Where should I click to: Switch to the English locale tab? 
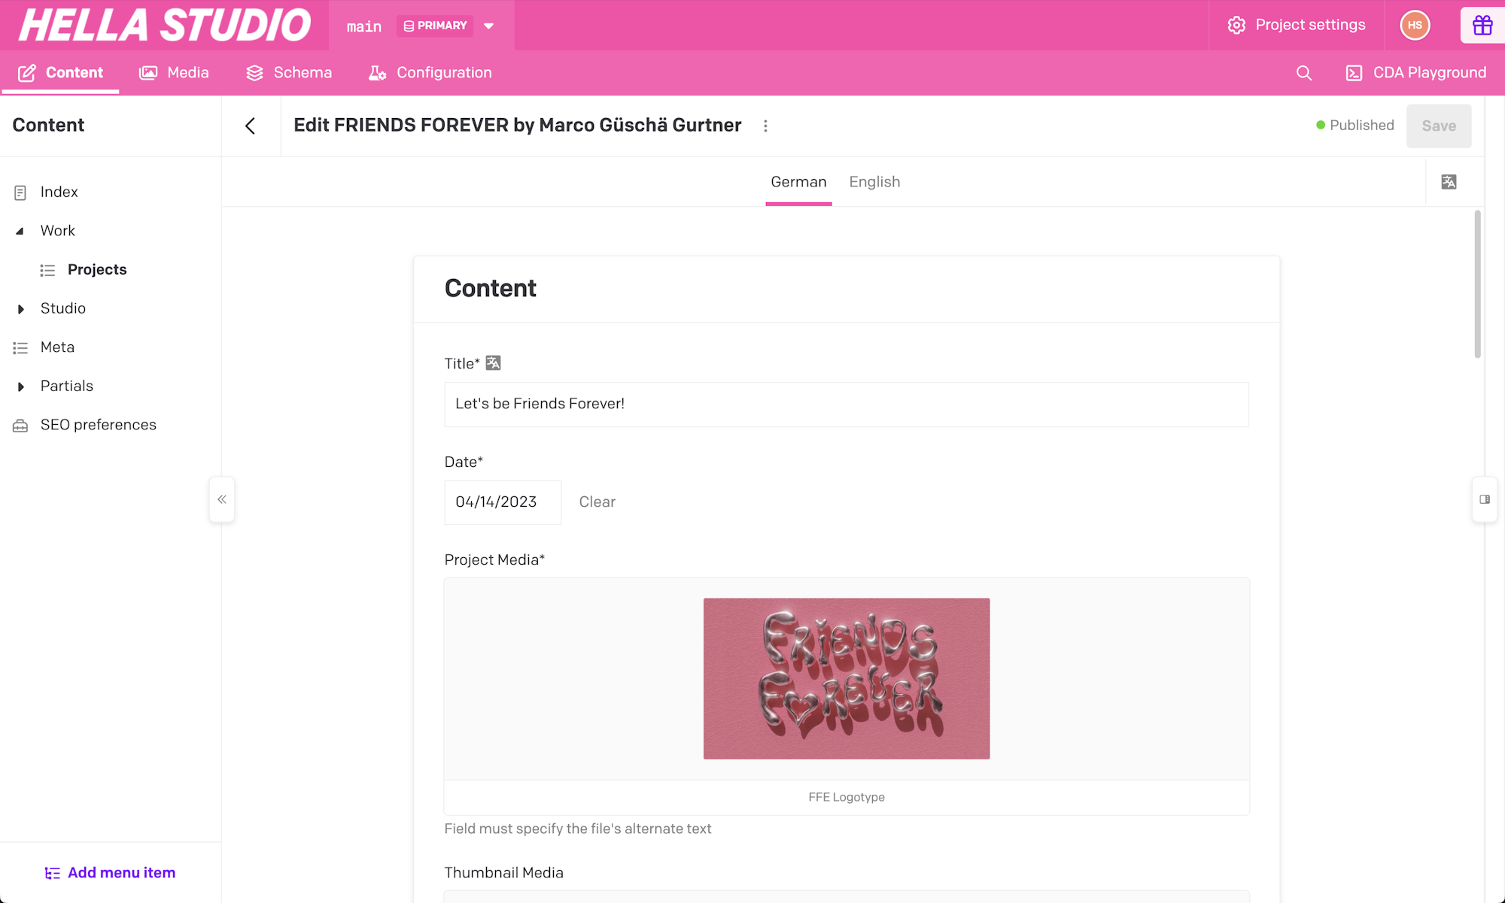pyautogui.click(x=874, y=182)
